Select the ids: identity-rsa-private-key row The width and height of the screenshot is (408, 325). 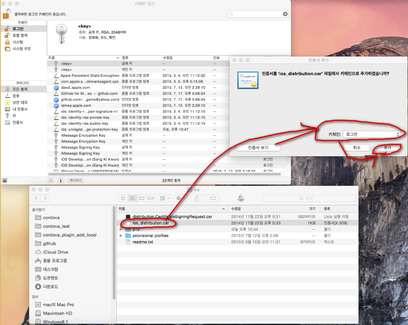(x=138, y=118)
